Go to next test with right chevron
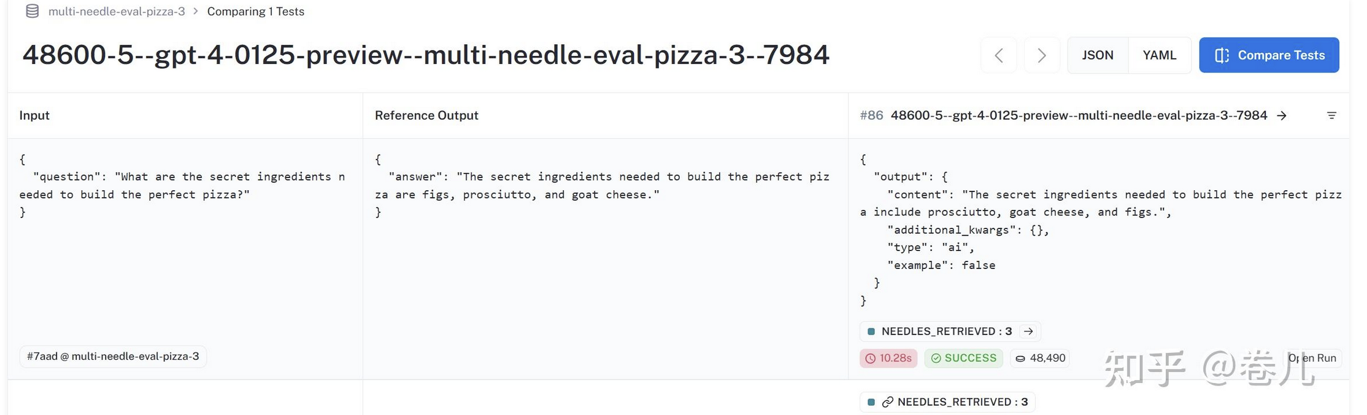Image resolution: width=1367 pixels, height=415 pixels. coord(1042,56)
